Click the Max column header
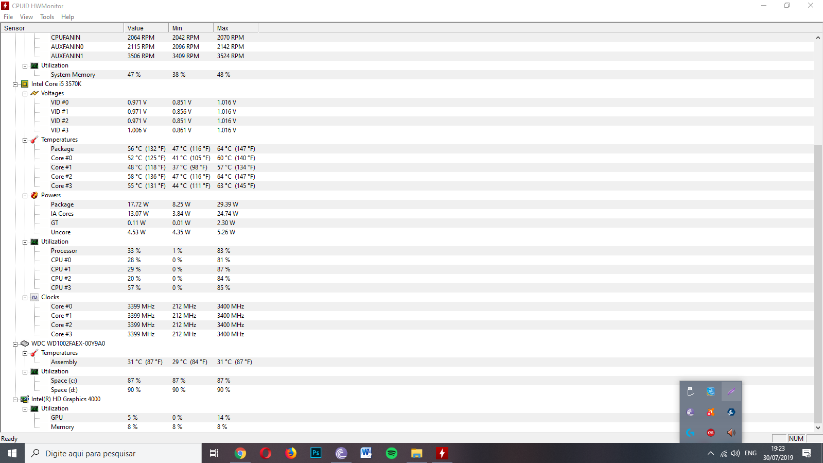 point(236,28)
